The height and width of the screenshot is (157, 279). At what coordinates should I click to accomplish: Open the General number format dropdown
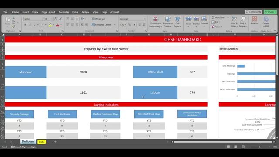145,19
